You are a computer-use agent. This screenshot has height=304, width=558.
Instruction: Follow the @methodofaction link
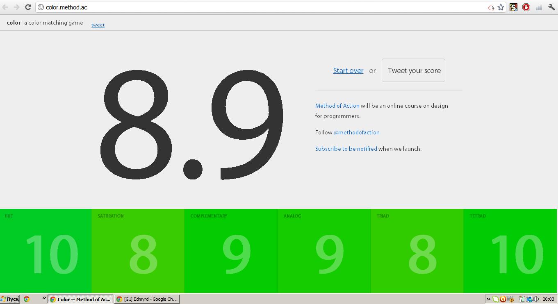[x=356, y=132]
